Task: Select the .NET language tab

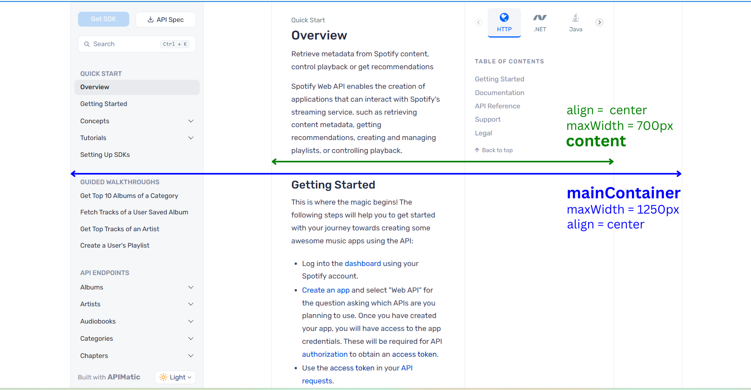Action: (540, 23)
